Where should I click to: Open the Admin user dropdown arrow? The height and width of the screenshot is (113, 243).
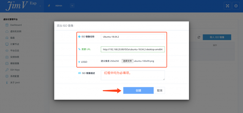tap(72, 6)
